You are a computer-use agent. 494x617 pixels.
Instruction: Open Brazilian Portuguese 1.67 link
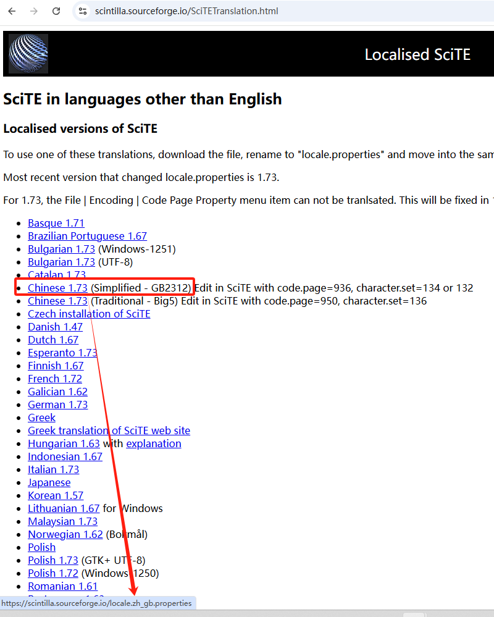87,236
